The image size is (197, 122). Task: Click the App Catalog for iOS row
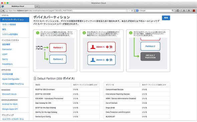66,103
